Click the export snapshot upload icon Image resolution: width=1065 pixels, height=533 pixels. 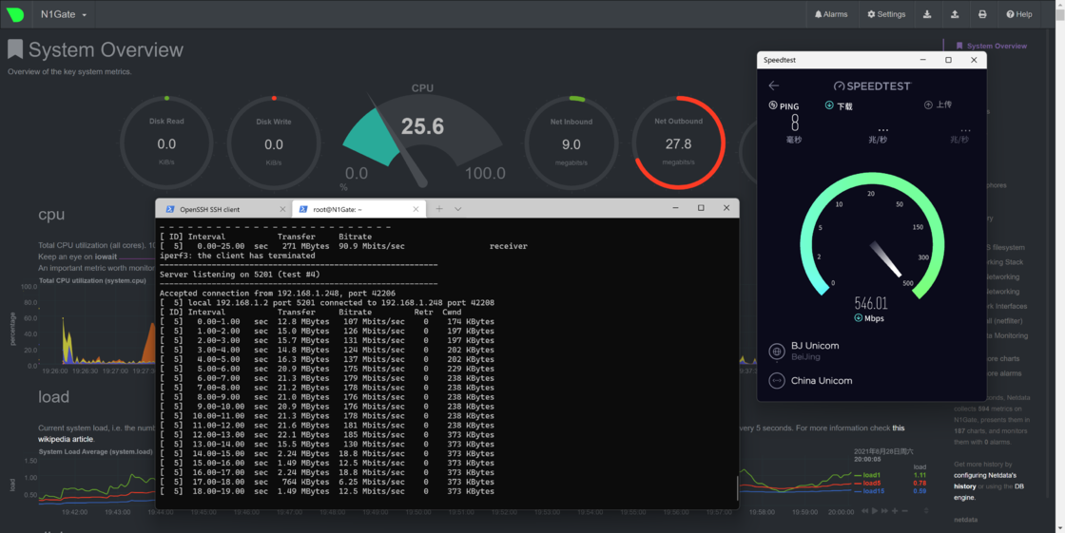pyautogui.click(x=955, y=14)
